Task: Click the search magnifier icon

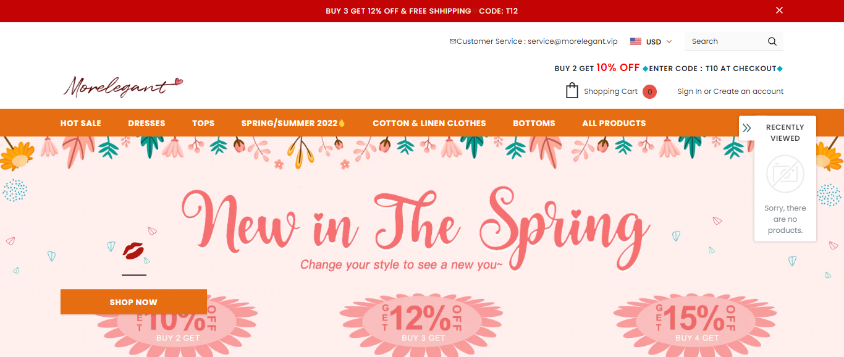Action: [x=772, y=41]
